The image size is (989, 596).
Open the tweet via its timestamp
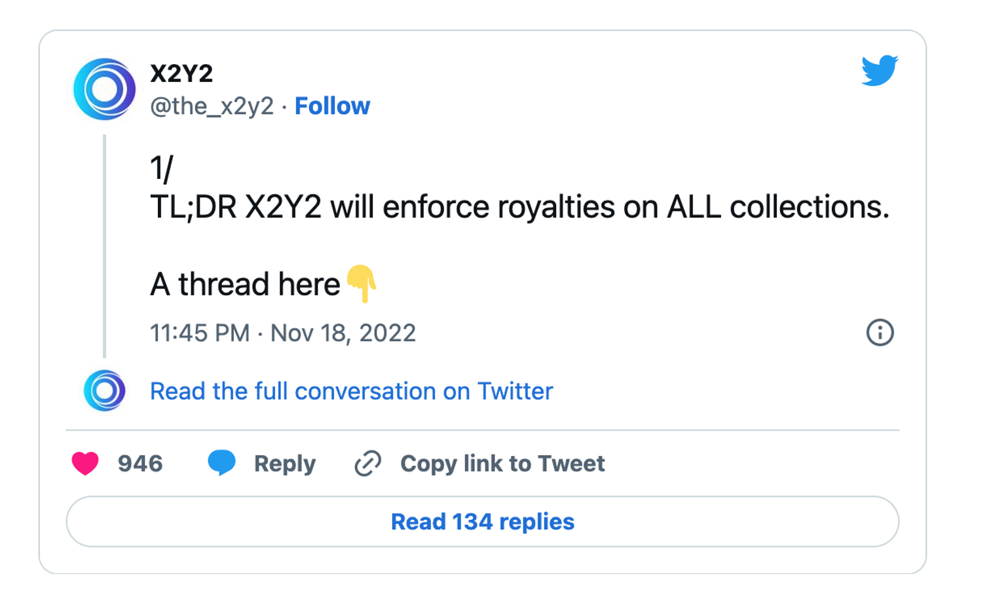(283, 333)
